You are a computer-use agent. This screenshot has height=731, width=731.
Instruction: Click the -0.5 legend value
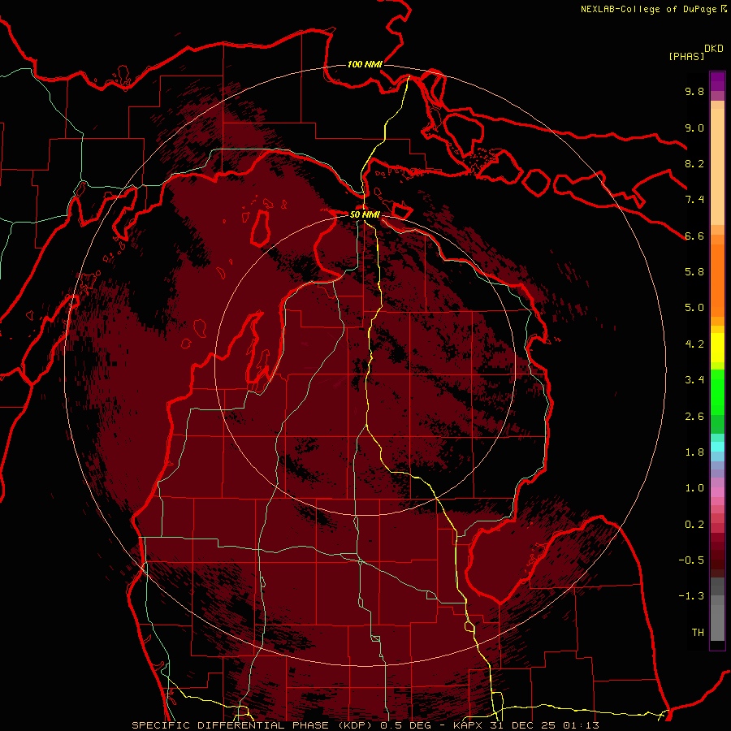(691, 560)
